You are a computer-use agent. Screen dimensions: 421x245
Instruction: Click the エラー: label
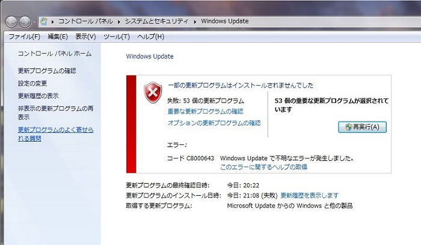click(177, 145)
